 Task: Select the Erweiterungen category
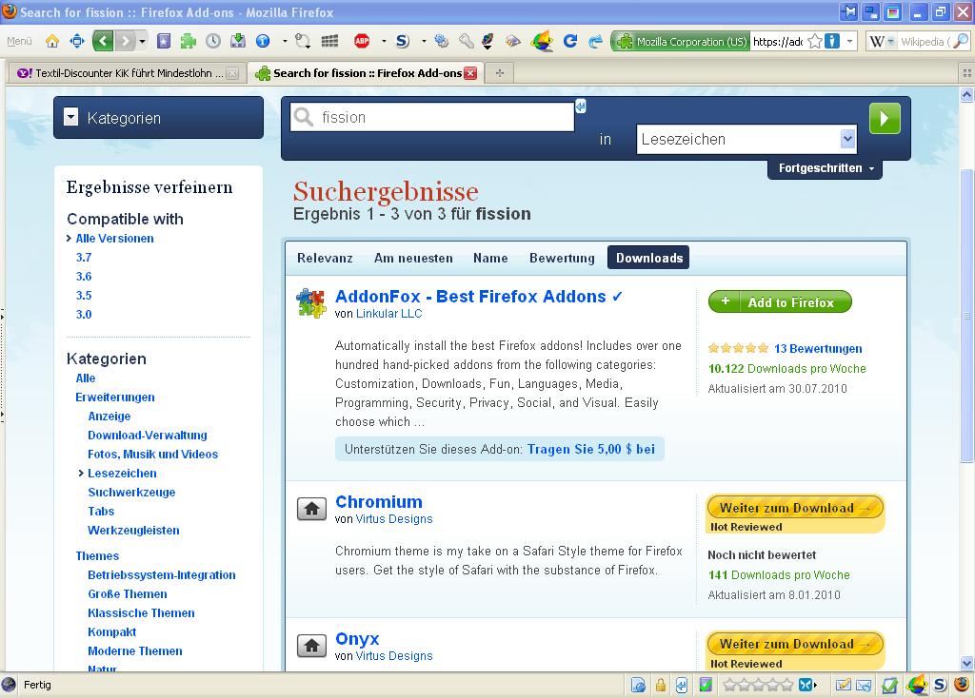coord(115,397)
